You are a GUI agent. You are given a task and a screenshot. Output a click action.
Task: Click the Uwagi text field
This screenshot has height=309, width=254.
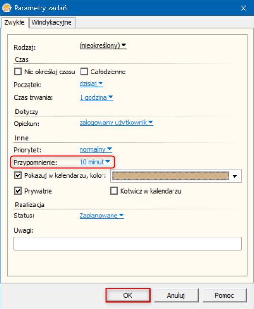[127, 244]
